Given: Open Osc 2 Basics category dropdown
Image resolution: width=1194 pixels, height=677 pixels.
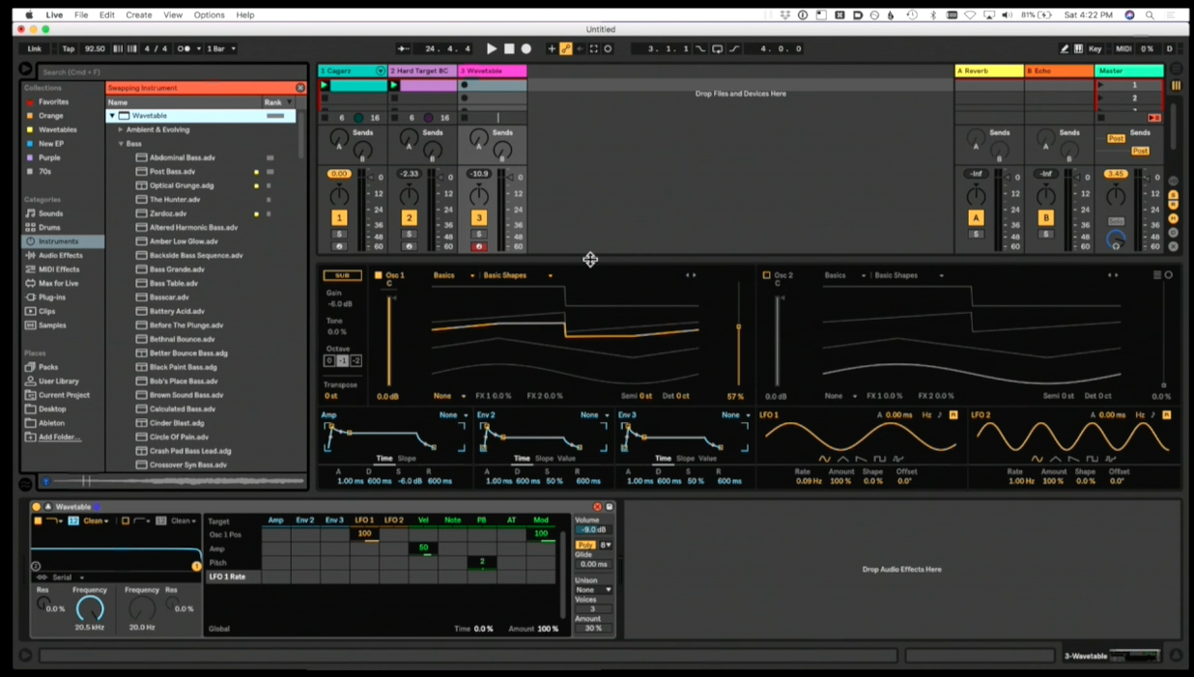Looking at the screenshot, I should tap(844, 275).
